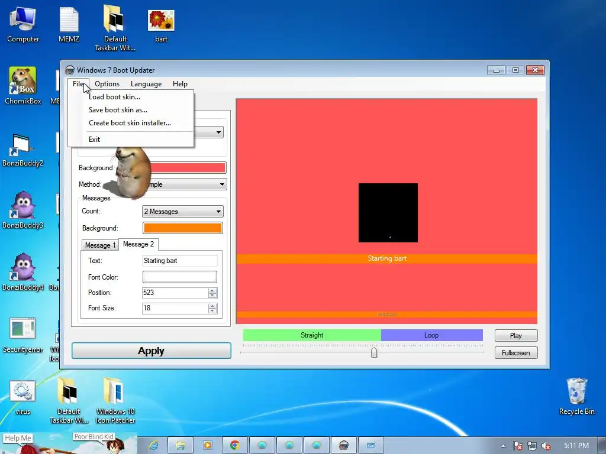The height and width of the screenshot is (454, 606).
Task: Open the Language menu
Action: [146, 84]
